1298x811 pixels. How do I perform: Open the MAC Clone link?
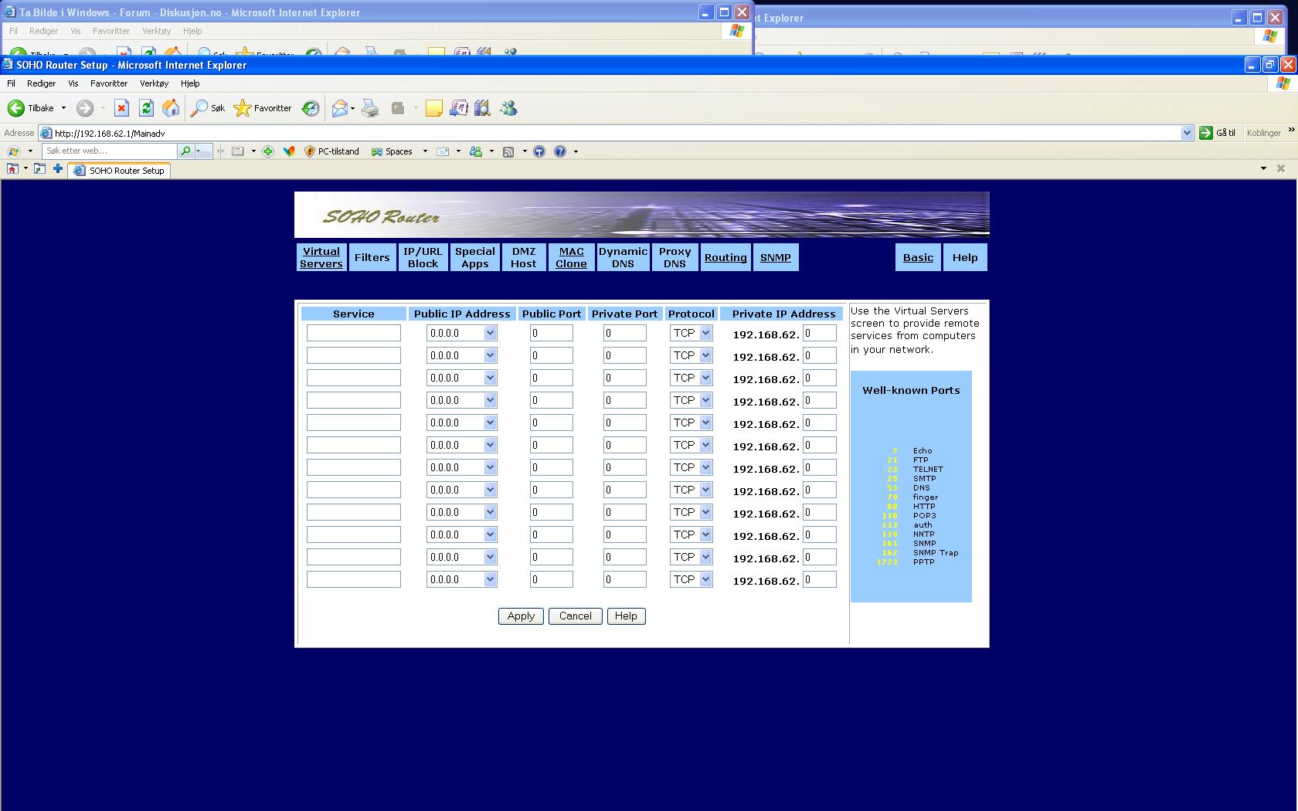571,257
